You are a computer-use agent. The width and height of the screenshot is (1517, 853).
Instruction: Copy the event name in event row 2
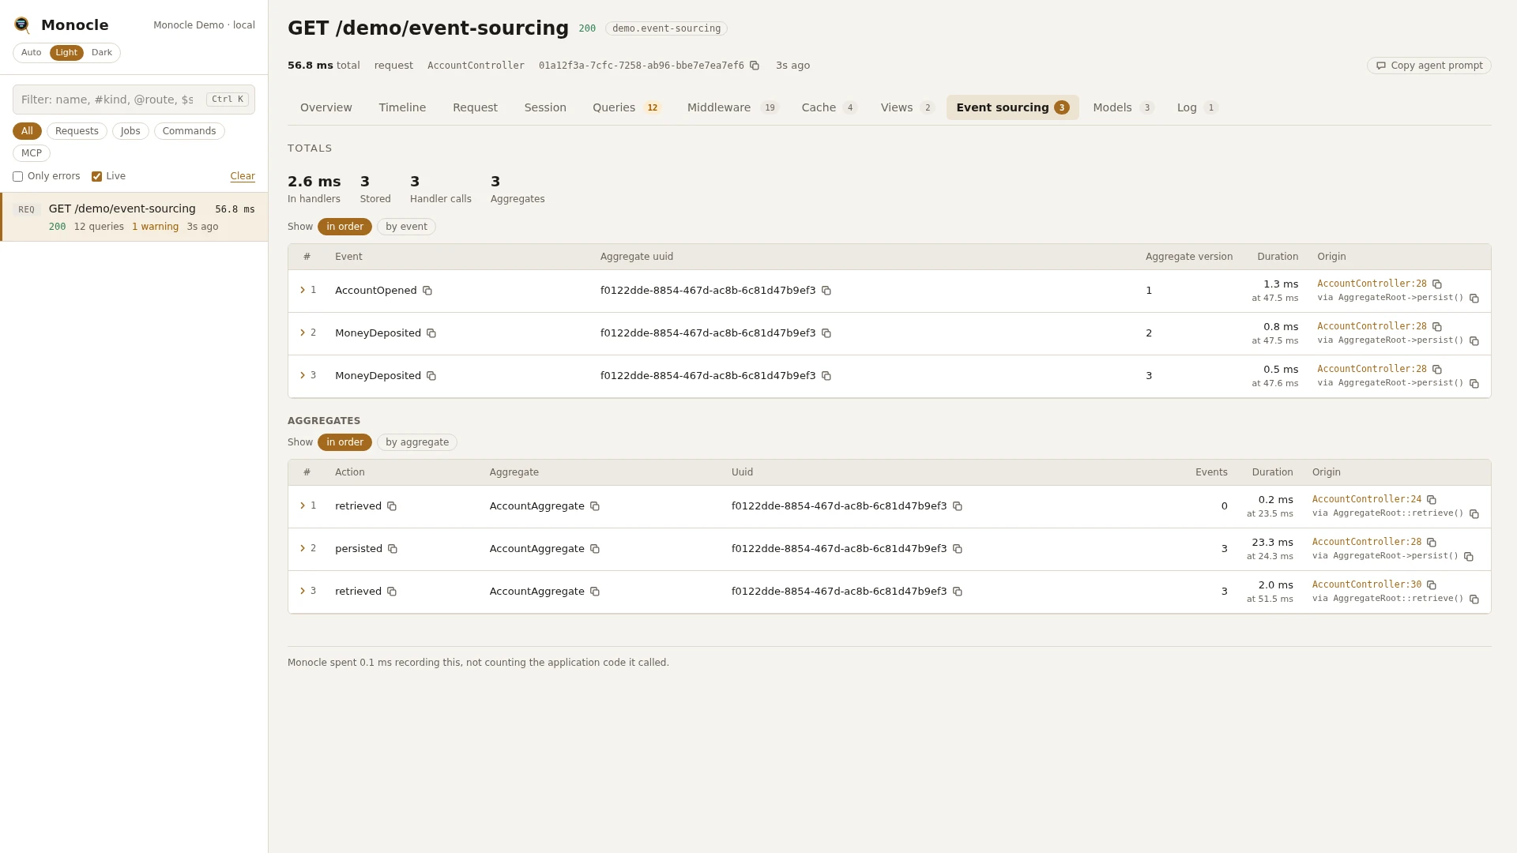(x=431, y=333)
